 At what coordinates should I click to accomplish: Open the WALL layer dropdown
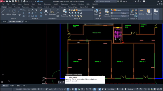click(x=92, y=10)
